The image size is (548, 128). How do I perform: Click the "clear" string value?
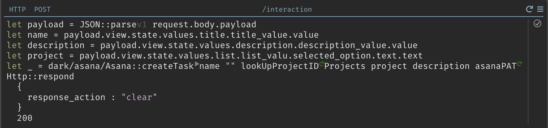pos(139,97)
